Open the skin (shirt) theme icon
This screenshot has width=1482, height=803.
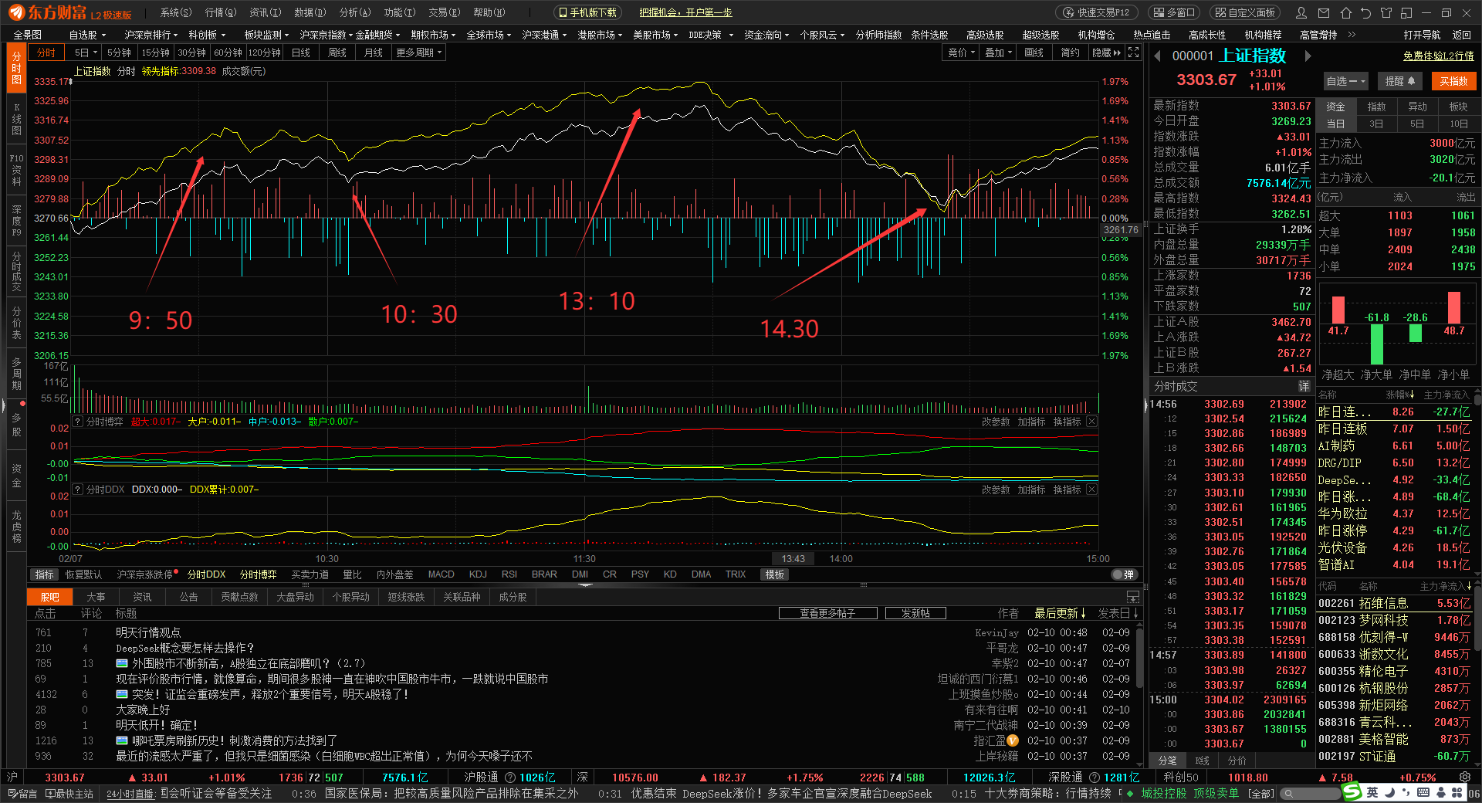pyautogui.click(x=1386, y=12)
